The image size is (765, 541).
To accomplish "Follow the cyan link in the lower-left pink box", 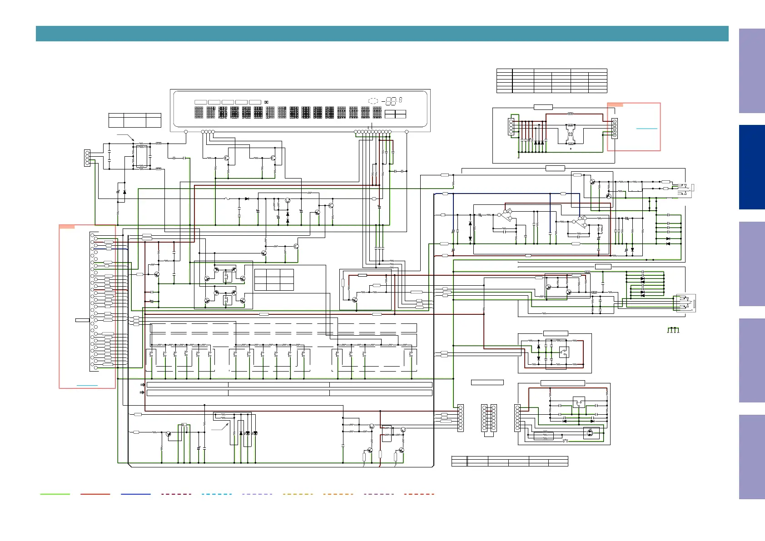I will pyautogui.click(x=87, y=385).
